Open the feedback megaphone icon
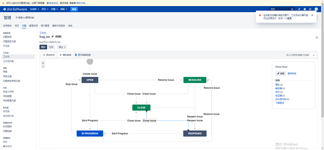The width and height of the screenshot is (324, 150). click(299, 9)
